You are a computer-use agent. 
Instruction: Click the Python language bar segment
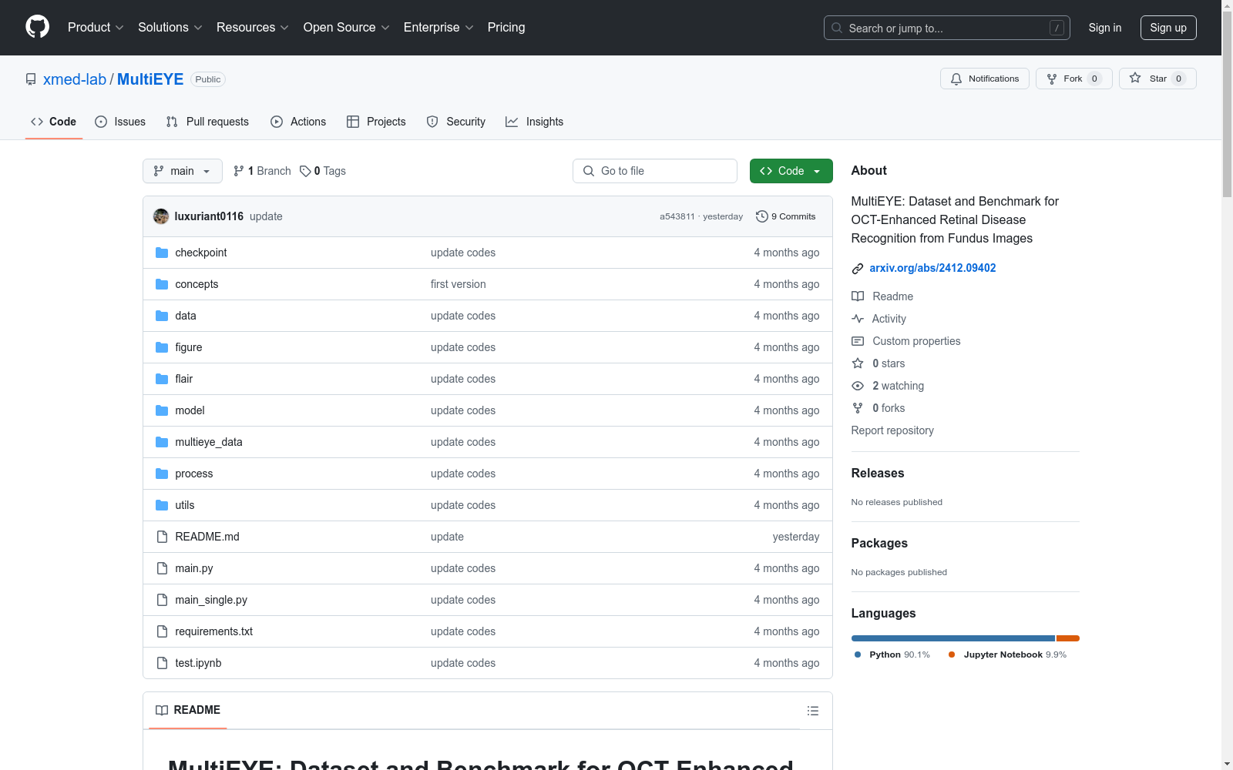point(952,638)
